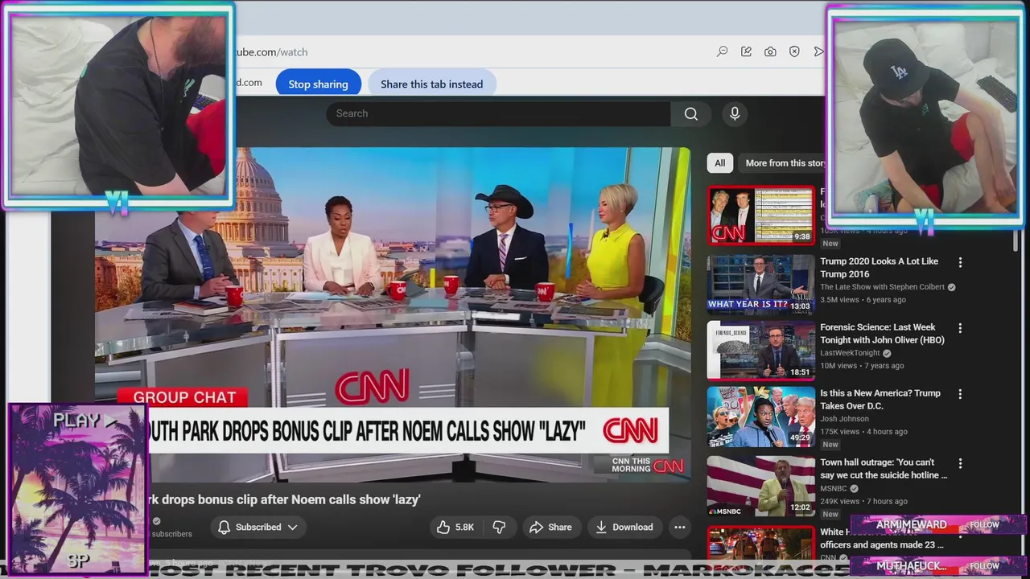This screenshot has width=1030, height=579.
Task: Open the John Oliver Forensic Science thumbnail 18:51
Action: 761,350
